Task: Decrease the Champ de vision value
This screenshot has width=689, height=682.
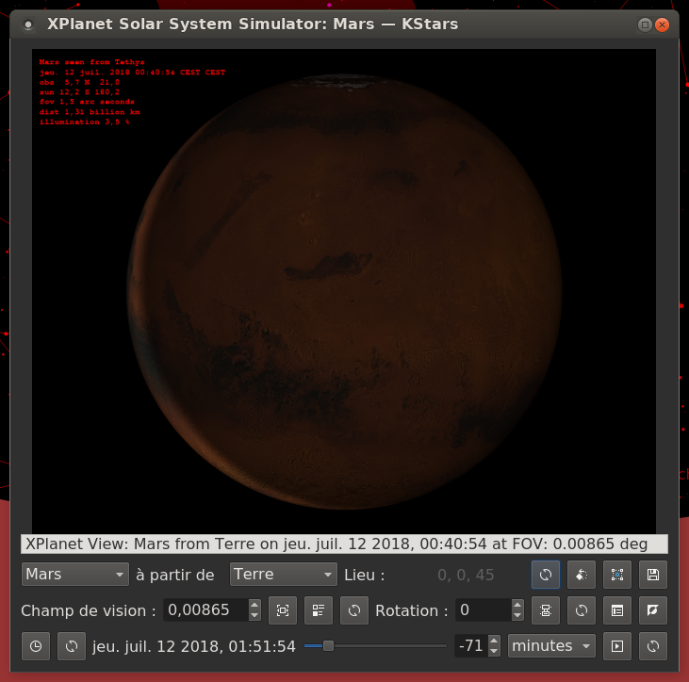Action: pos(254,616)
